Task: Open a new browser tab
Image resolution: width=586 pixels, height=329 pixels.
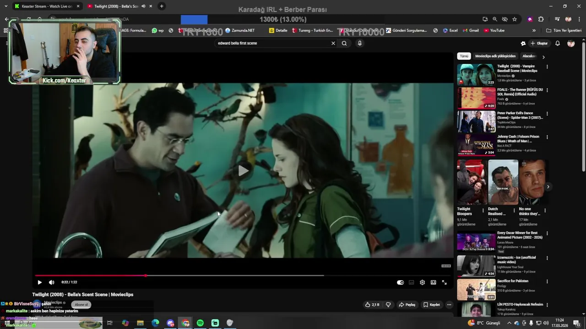Action: click(x=162, y=6)
